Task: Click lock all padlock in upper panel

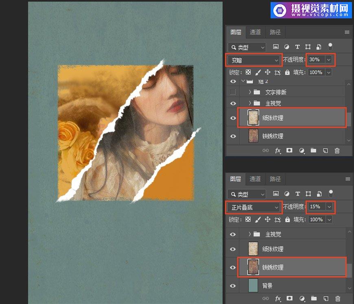Action: point(287,72)
